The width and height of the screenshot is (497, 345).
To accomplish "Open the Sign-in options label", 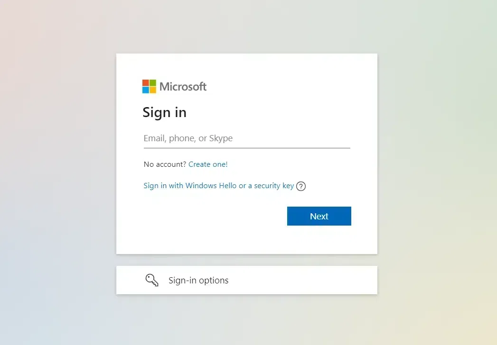I will [198, 281].
